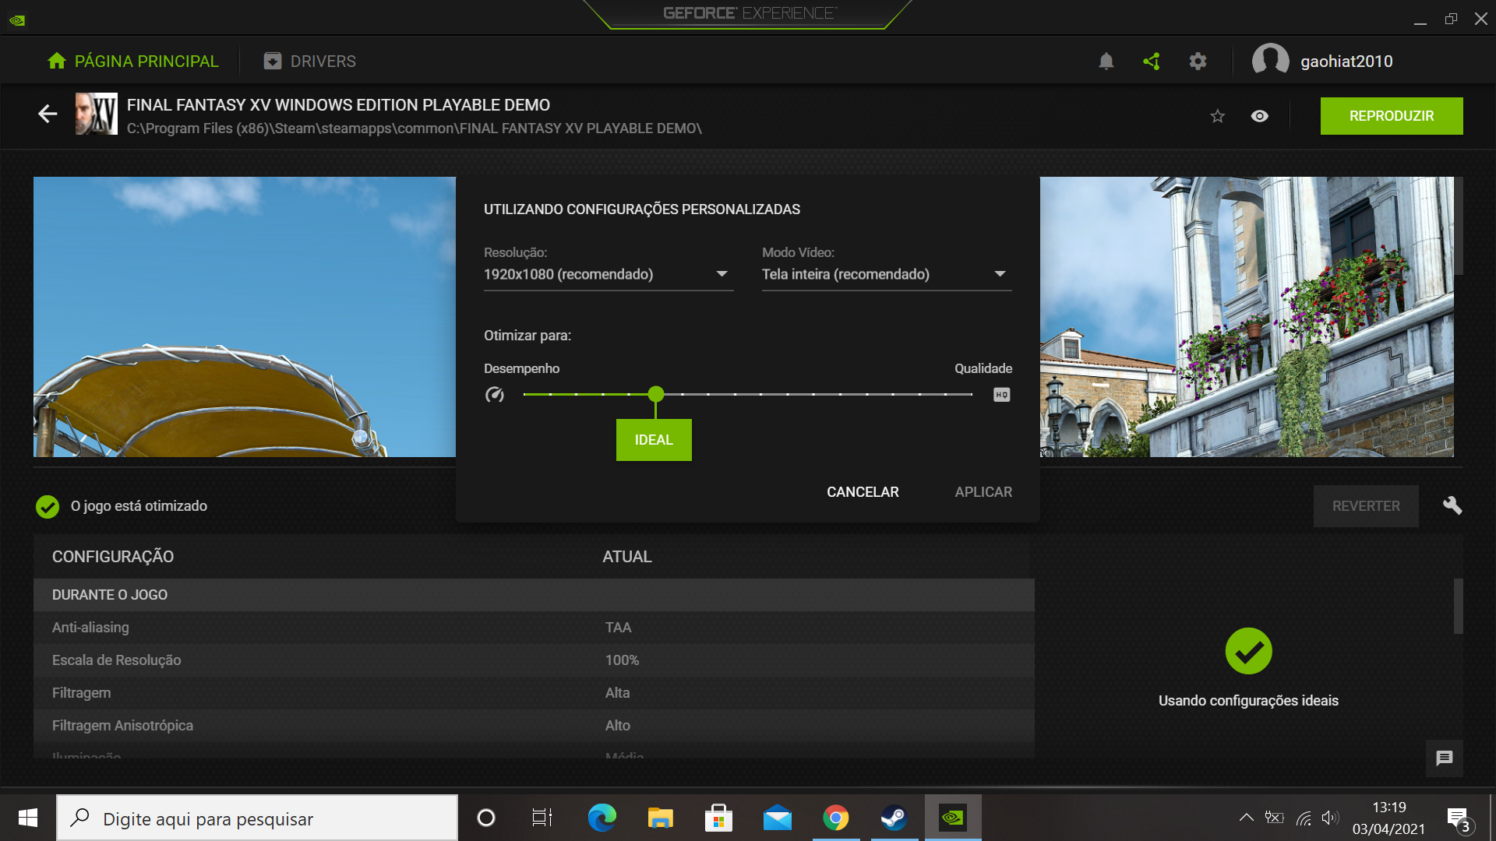
Task: Show hidden system tray icons
Action: tap(1247, 818)
